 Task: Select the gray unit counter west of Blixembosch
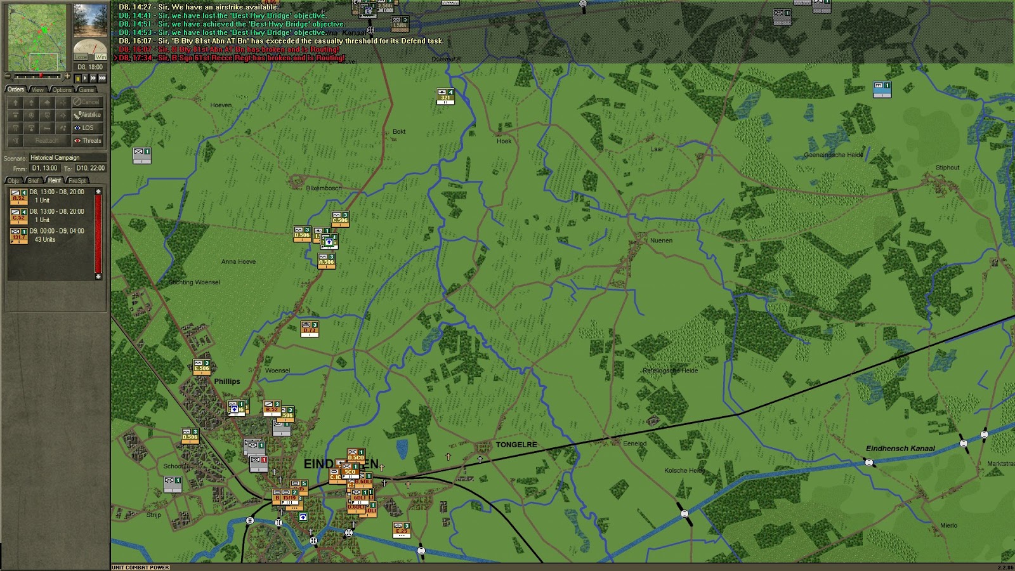pos(142,156)
